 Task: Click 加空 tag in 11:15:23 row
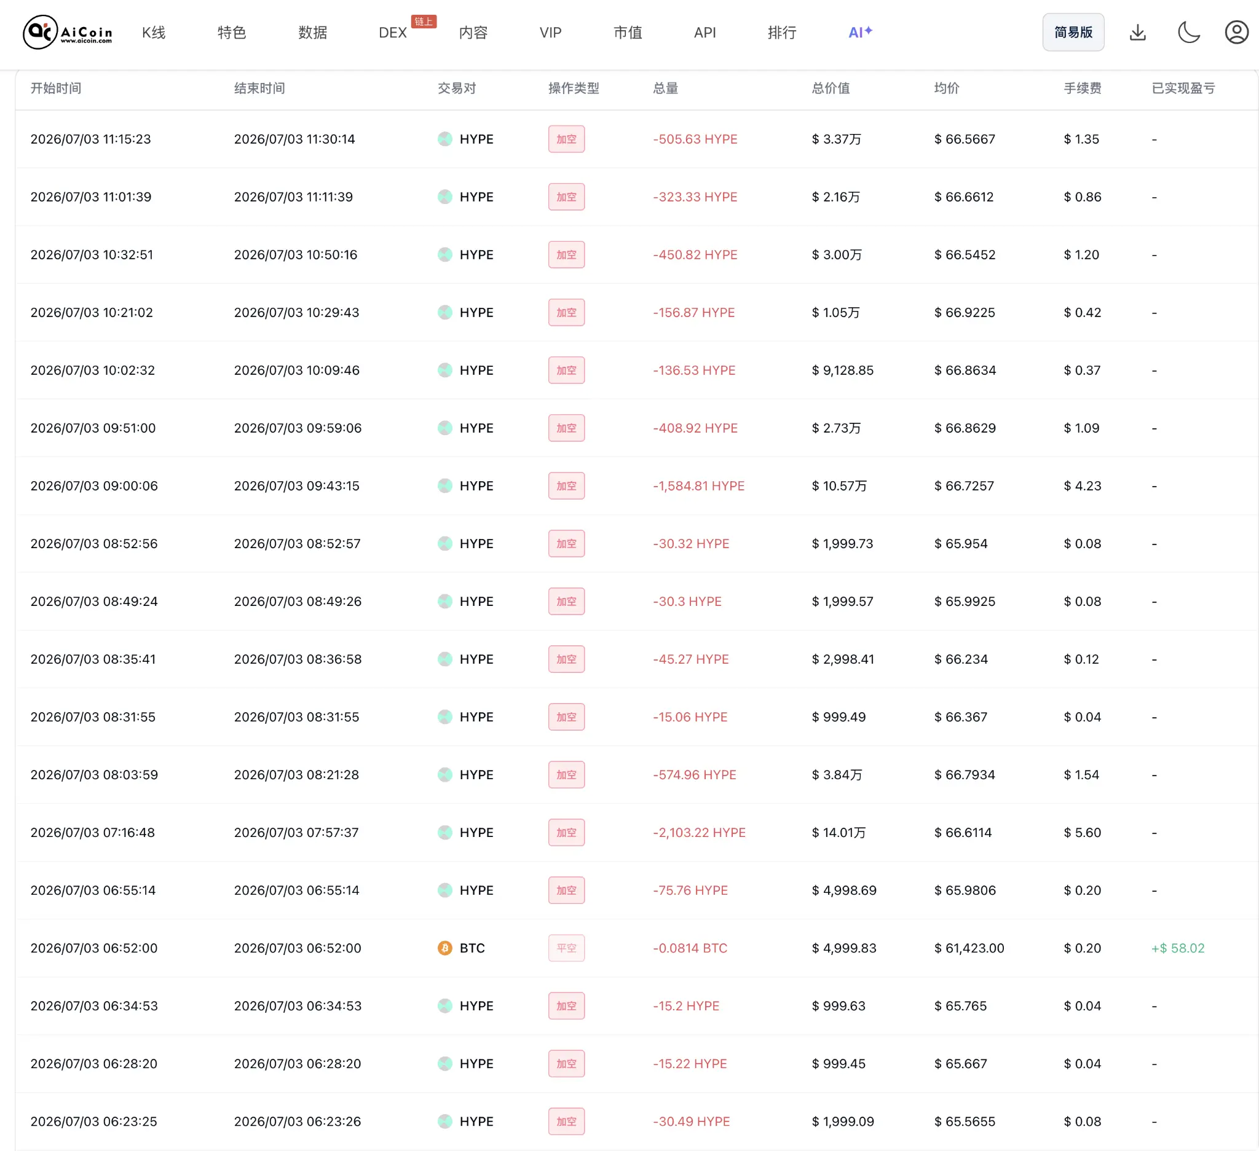point(566,138)
